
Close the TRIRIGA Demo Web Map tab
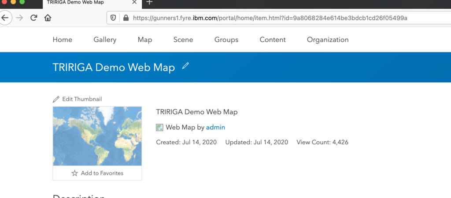[x=134, y=2]
